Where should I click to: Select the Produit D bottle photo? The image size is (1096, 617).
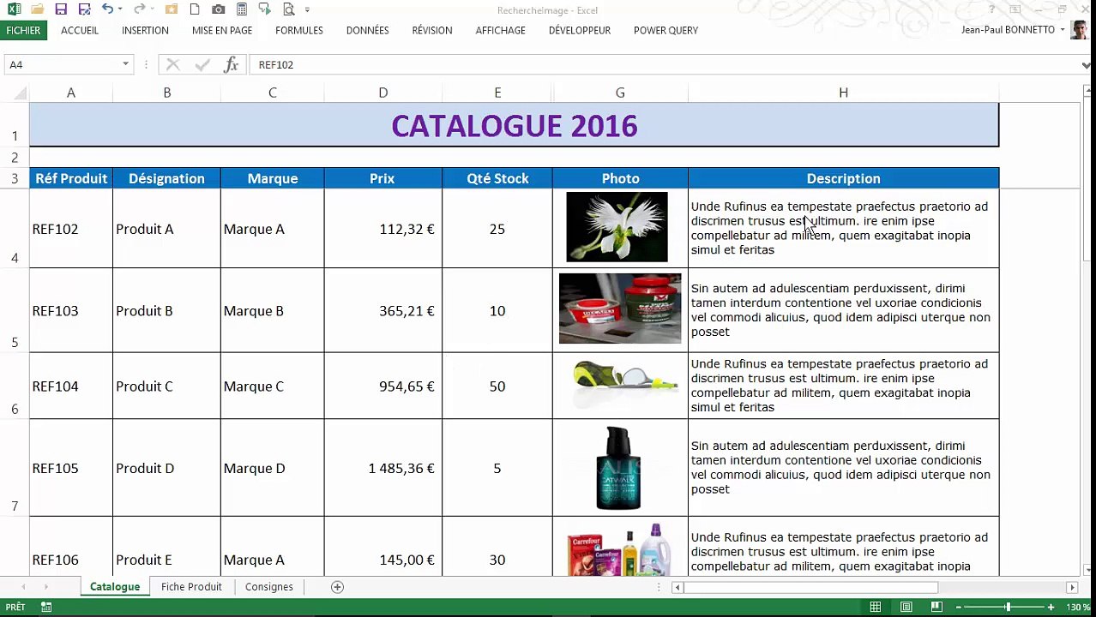[x=618, y=468]
